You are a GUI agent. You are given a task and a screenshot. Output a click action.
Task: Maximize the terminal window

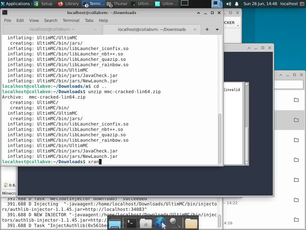tap(212, 13)
